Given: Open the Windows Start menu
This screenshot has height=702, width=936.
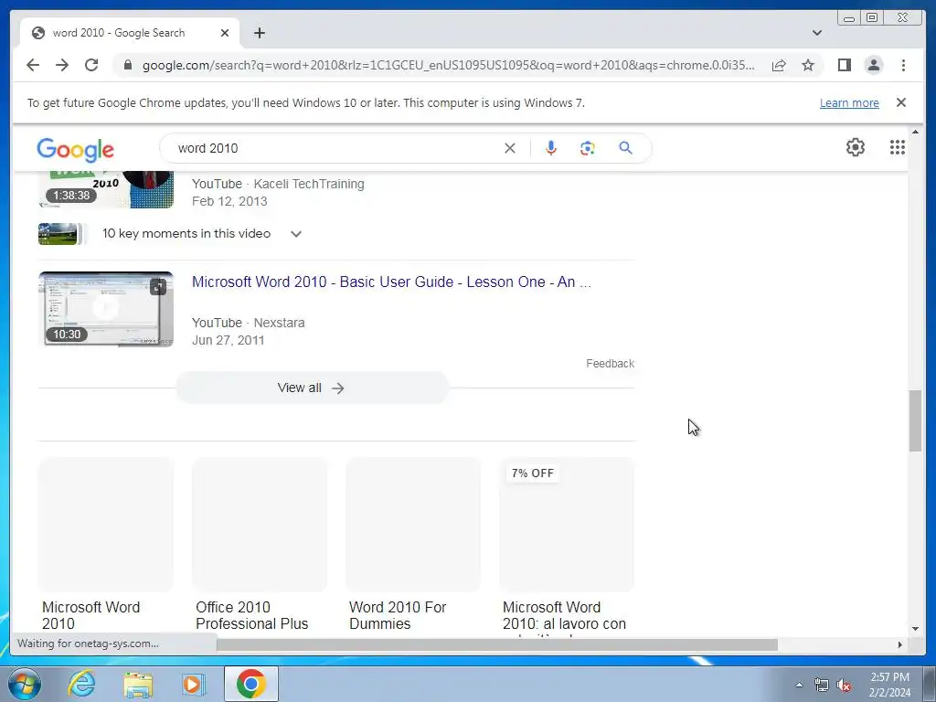Looking at the screenshot, I should 24,684.
